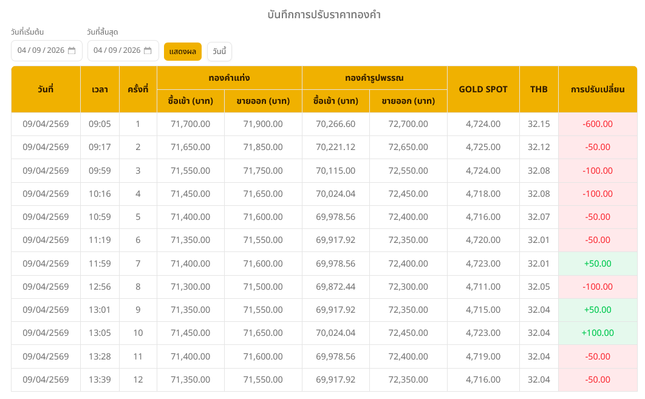Select the 4,711.00 gold spot value

(483, 287)
